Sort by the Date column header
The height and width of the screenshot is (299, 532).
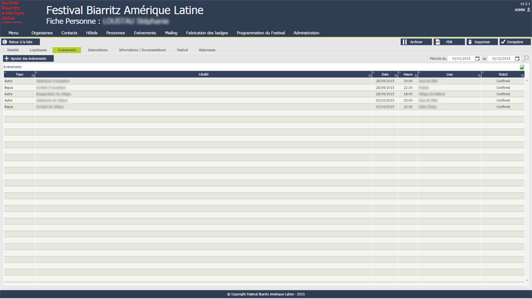click(385, 74)
